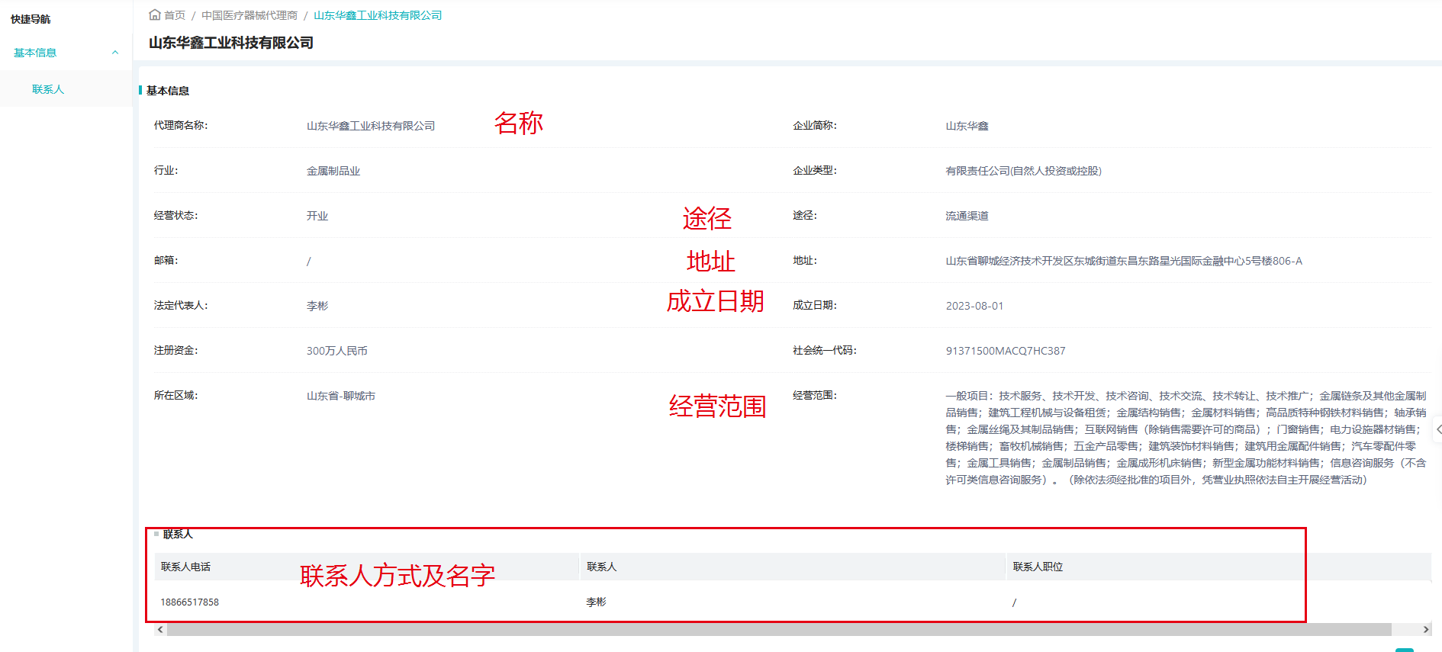Click the contact name 李彬 in the table row
This screenshot has height=652, width=1442.
[x=596, y=602]
